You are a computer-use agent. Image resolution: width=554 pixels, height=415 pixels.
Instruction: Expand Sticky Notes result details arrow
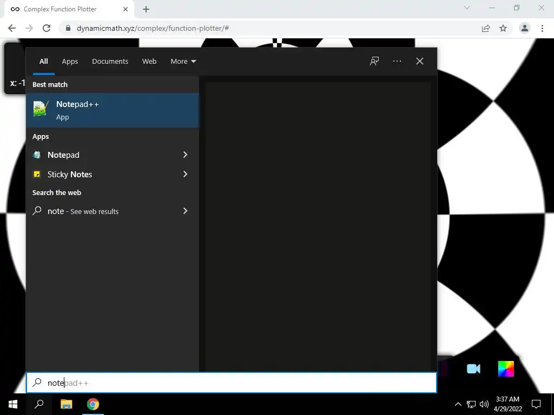(185, 174)
